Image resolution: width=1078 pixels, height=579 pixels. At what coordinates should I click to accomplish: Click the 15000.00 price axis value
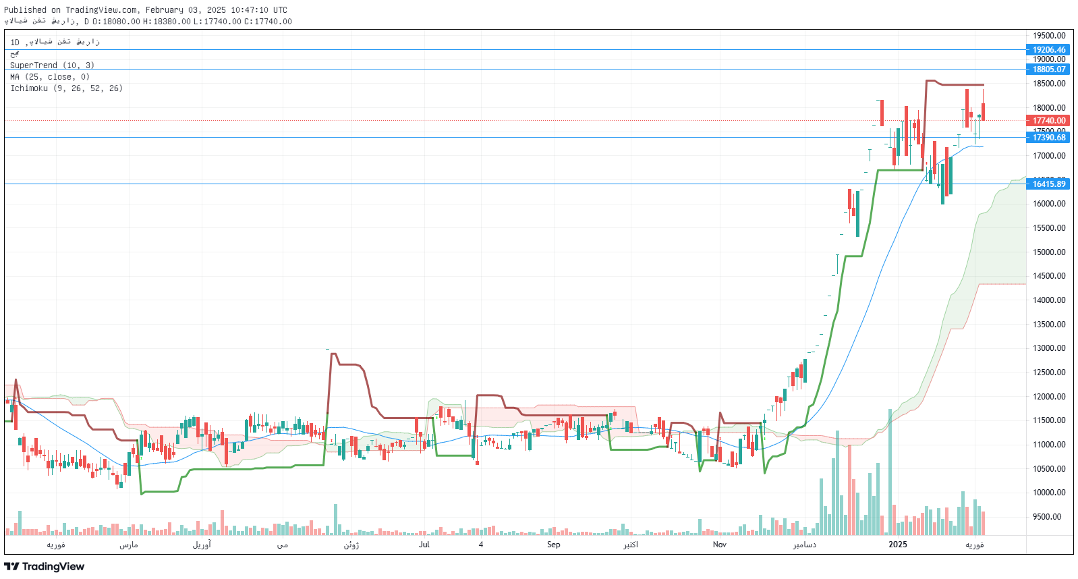coord(1049,252)
